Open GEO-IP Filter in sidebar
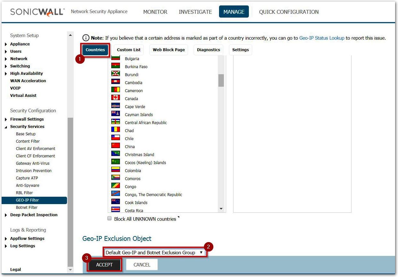The width and height of the screenshot is (398, 277). (34, 200)
